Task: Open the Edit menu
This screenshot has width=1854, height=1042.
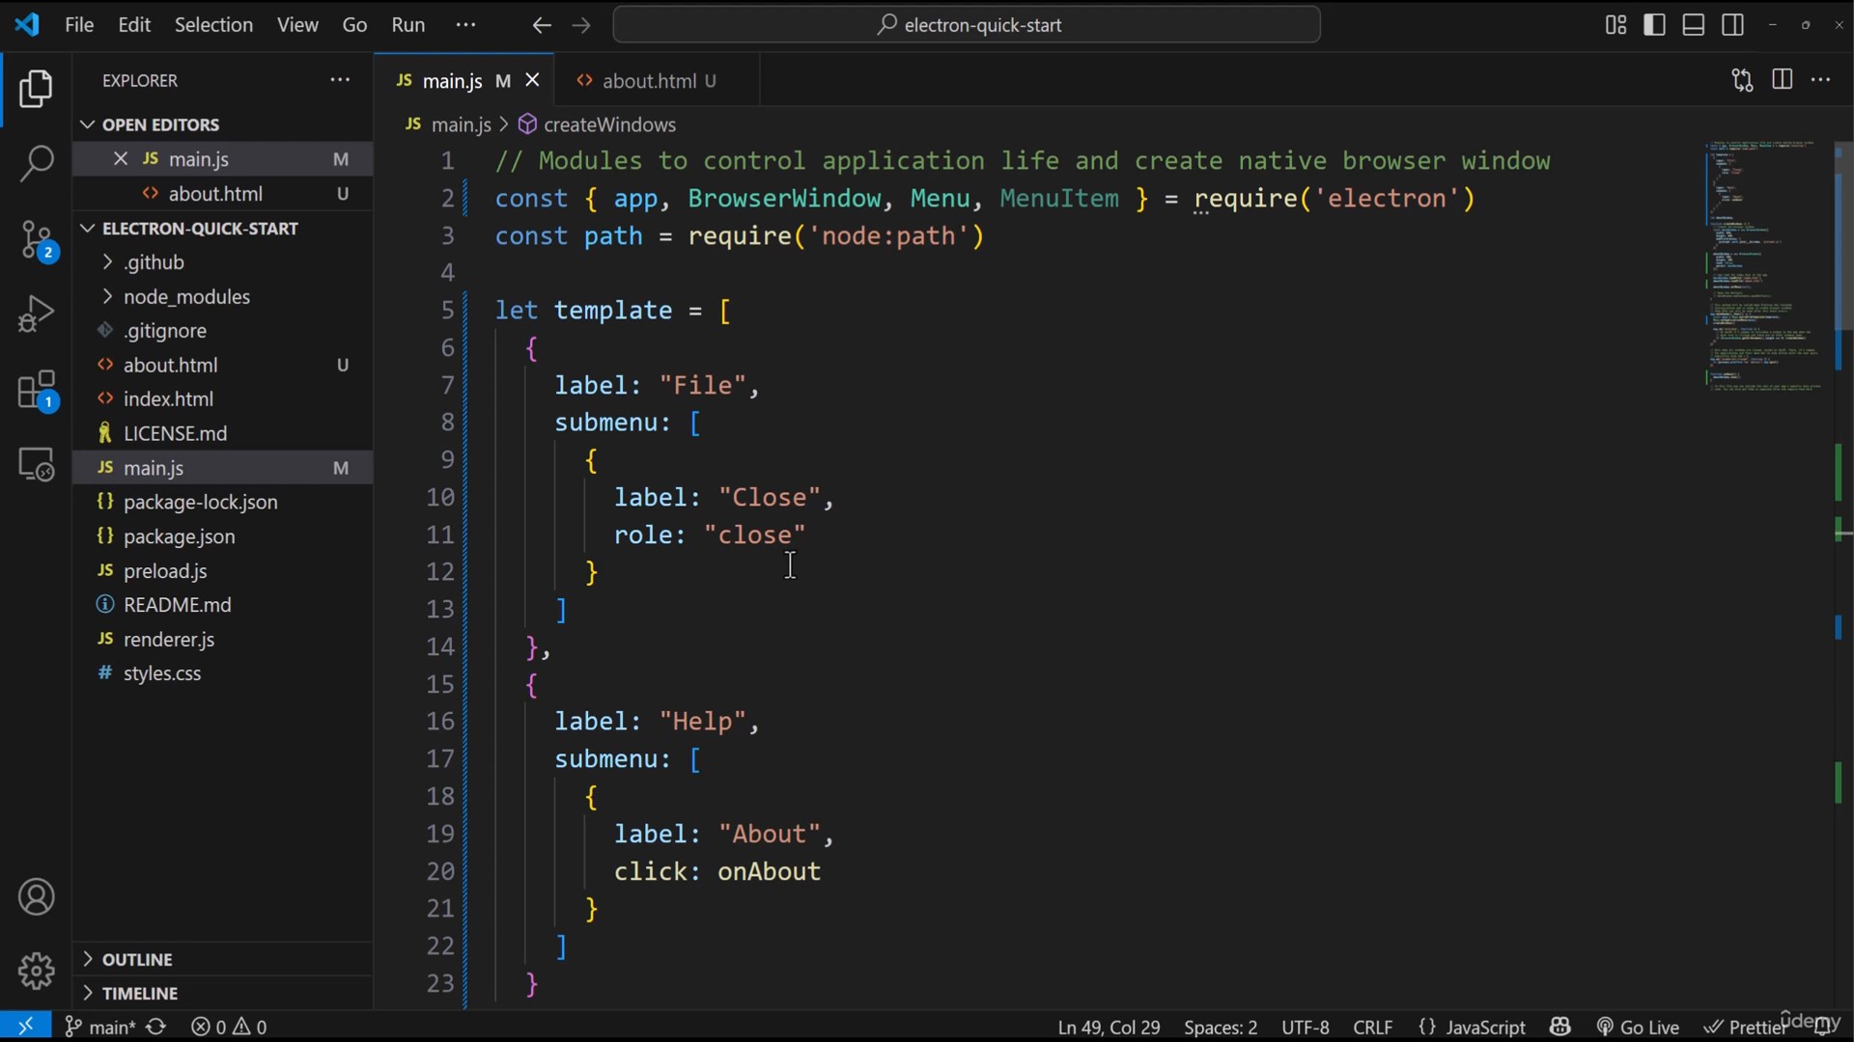Action: click(x=134, y=25)
